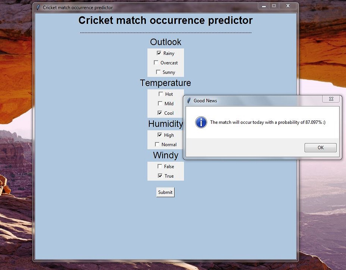The width and height of the screenshot is (346, 270).
Task: Click the Outlook section label
Action: pos(166,42)
